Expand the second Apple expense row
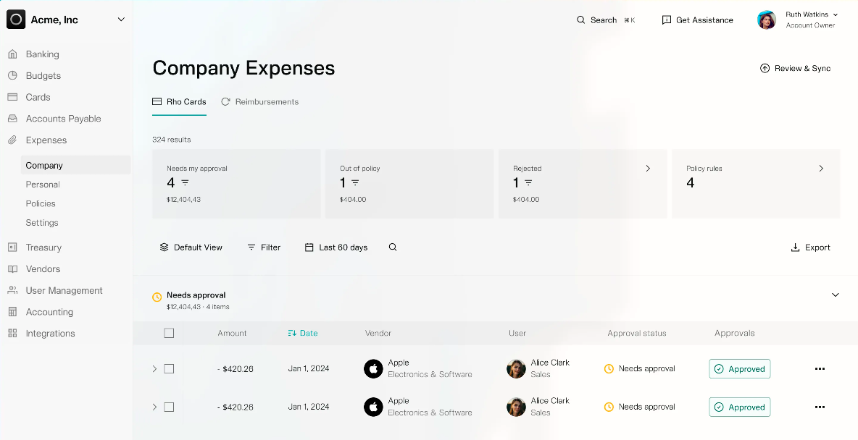The image size is (858, 440). click(154, 407)
